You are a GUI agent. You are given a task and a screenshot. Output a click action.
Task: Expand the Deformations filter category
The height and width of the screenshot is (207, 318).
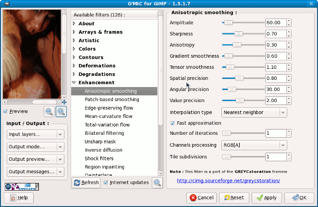74,65
